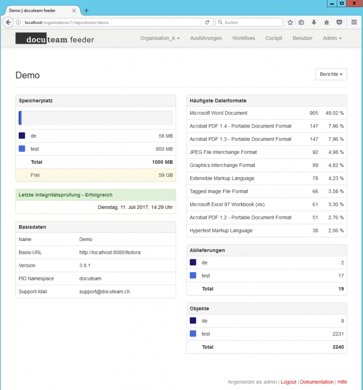View site information icon in address bar

pyautogui.click(x=19, y=22)
